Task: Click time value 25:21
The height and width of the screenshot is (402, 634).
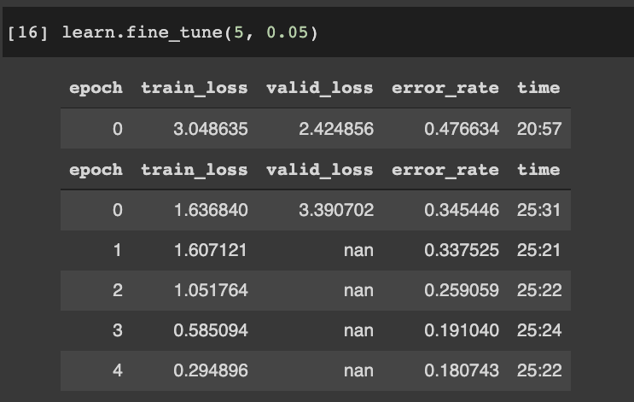Action: tap(539, 250)
